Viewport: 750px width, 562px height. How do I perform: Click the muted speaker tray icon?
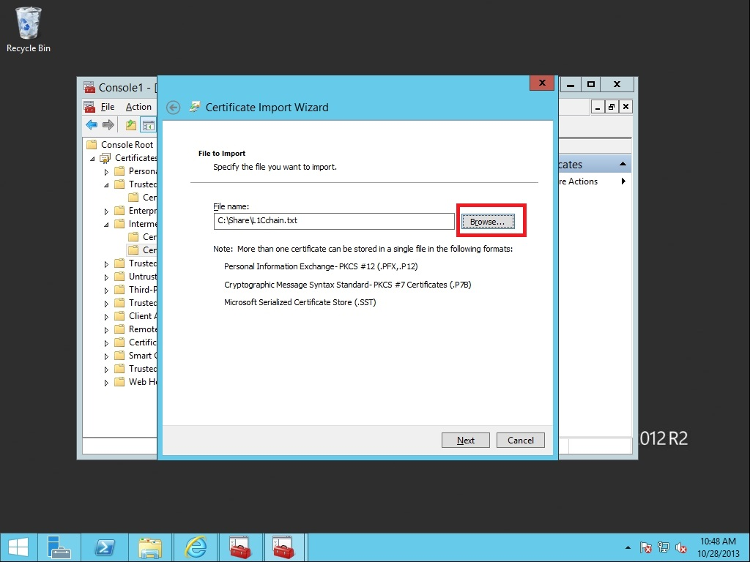(681, 547)
